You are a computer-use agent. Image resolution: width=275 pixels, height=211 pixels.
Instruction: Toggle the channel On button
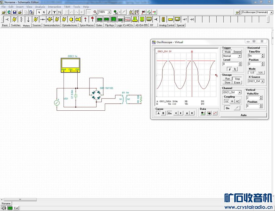click(x=228, y=108)
